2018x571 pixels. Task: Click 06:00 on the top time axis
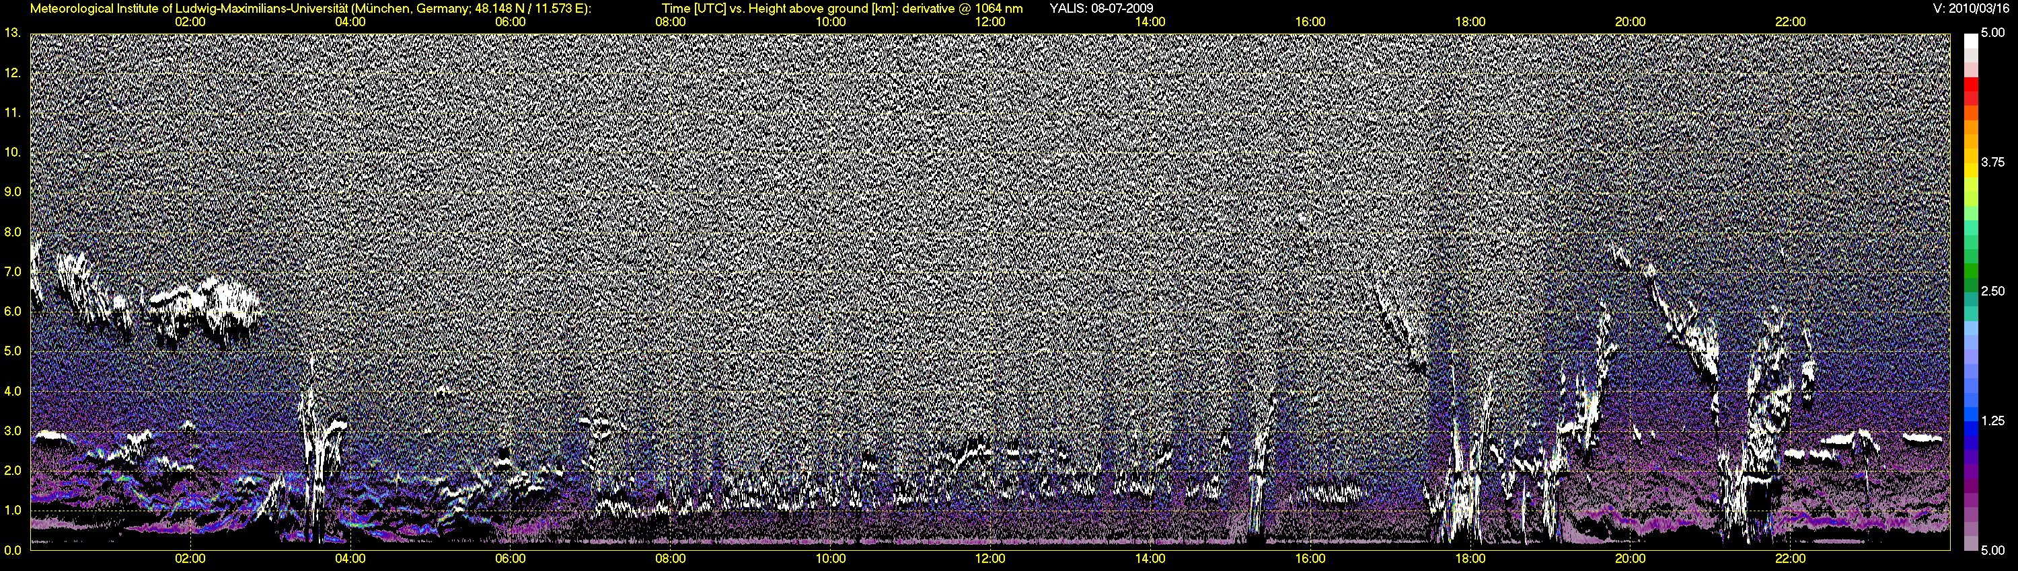(x=510, y=22)
